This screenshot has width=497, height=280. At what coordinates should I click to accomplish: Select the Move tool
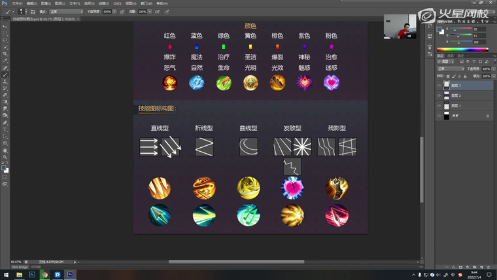coord(5,26)
